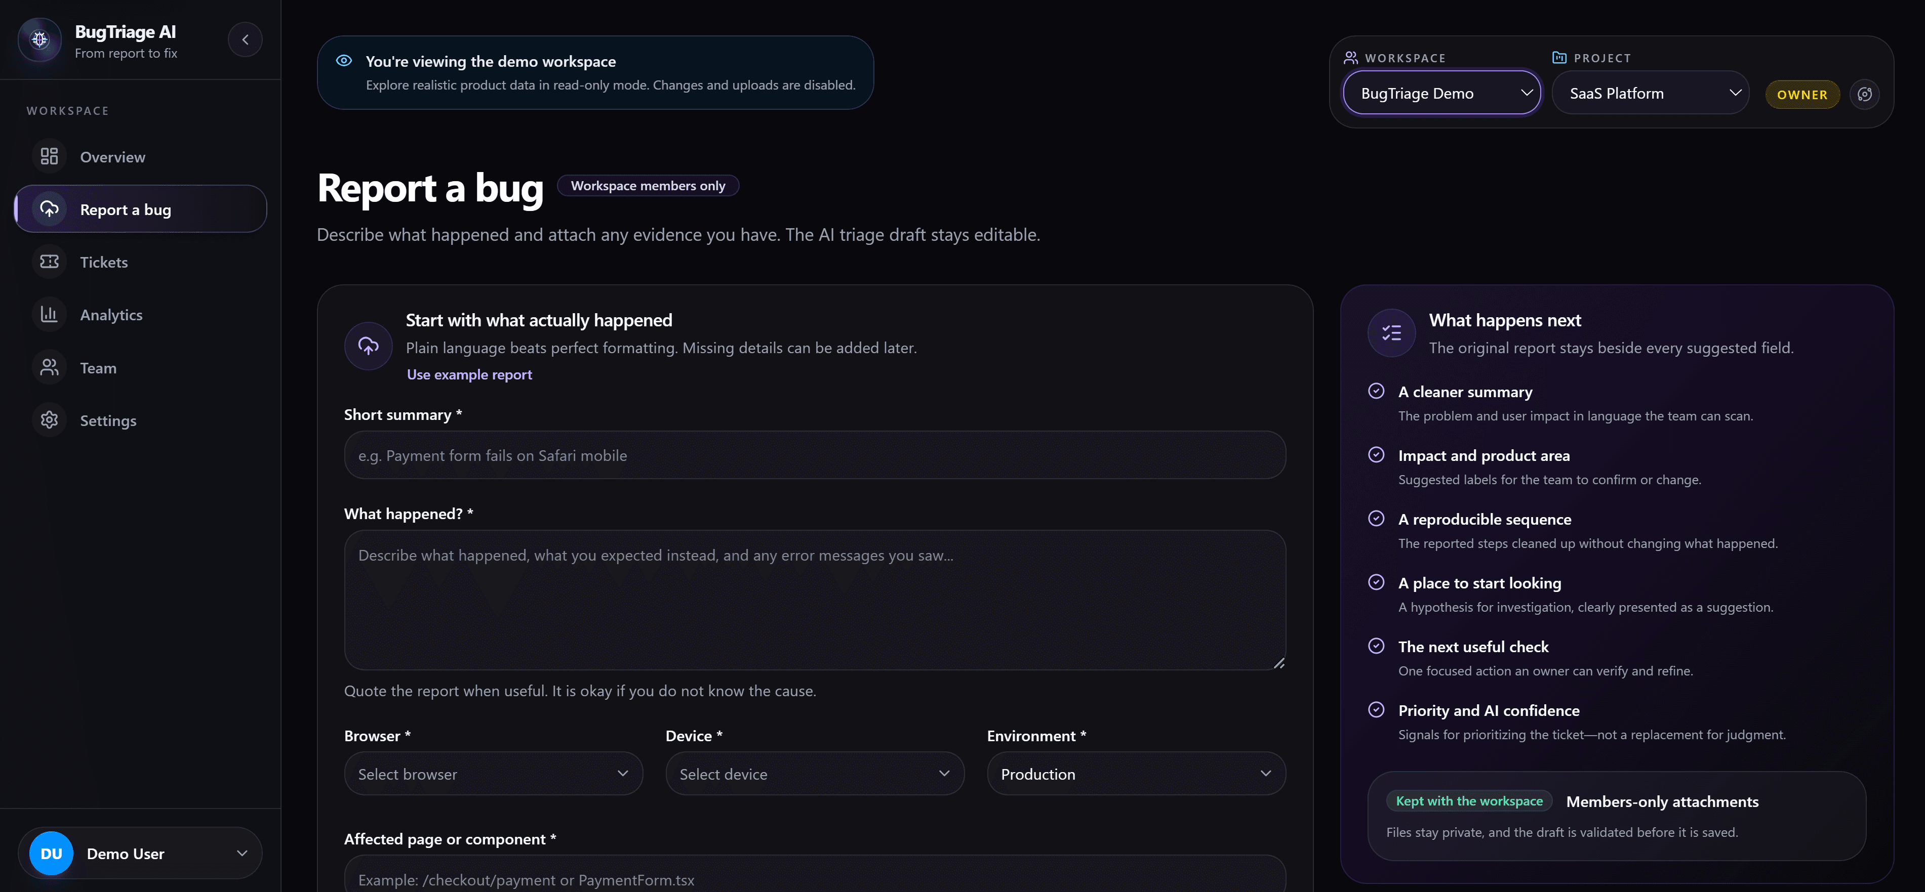This screenshot has width=1925, height=892.
Task: Click the What happened textarea resize handle
Action: (1278, 663)
